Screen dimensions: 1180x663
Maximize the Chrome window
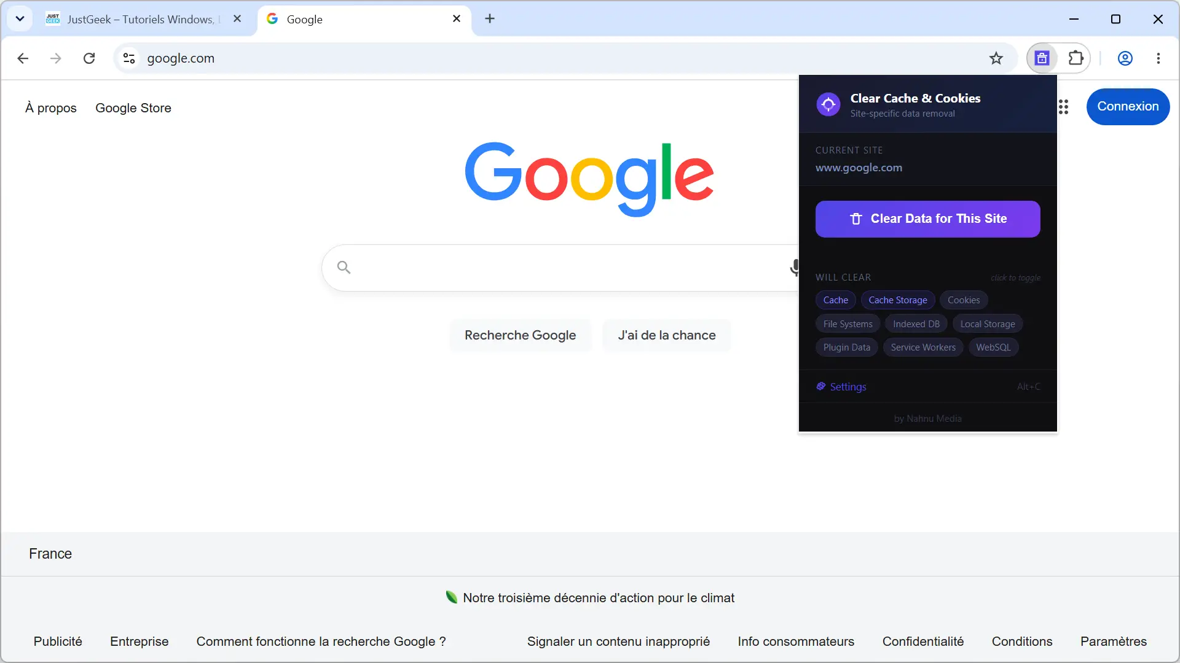point(1115,19)
